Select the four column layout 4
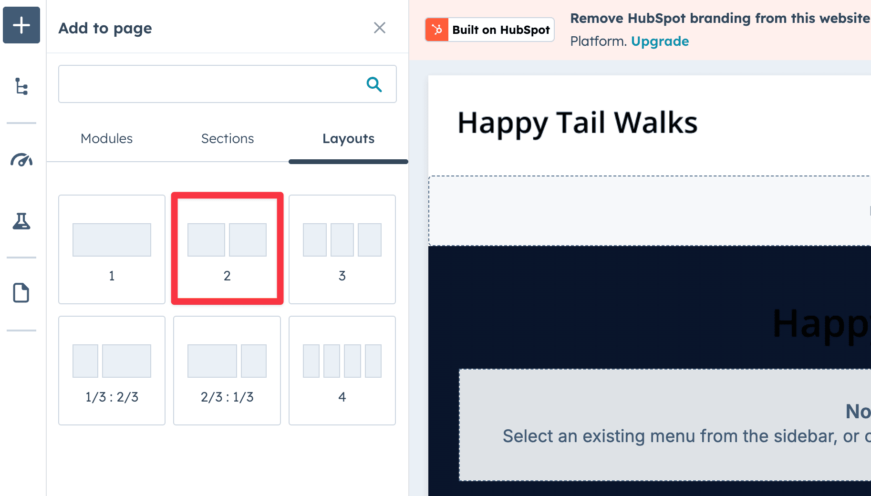Screen dimensions: 871x496 coord(342,371)
